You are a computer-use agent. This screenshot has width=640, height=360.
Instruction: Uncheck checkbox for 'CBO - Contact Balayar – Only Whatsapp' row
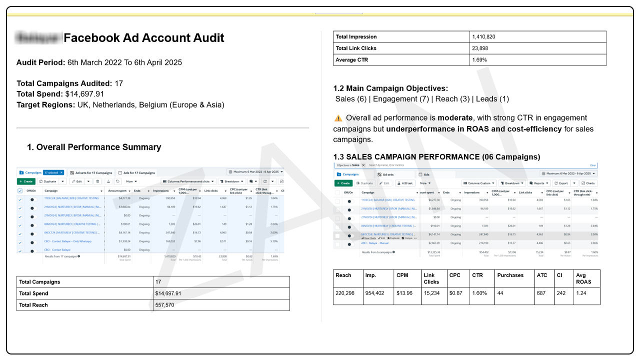pos(20,242)
